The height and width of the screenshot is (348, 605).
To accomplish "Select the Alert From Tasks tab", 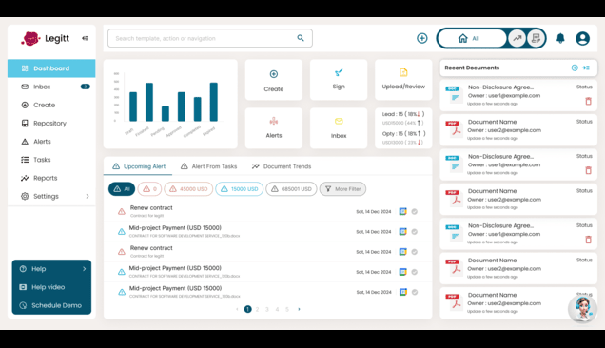I will tap(208, 166).
